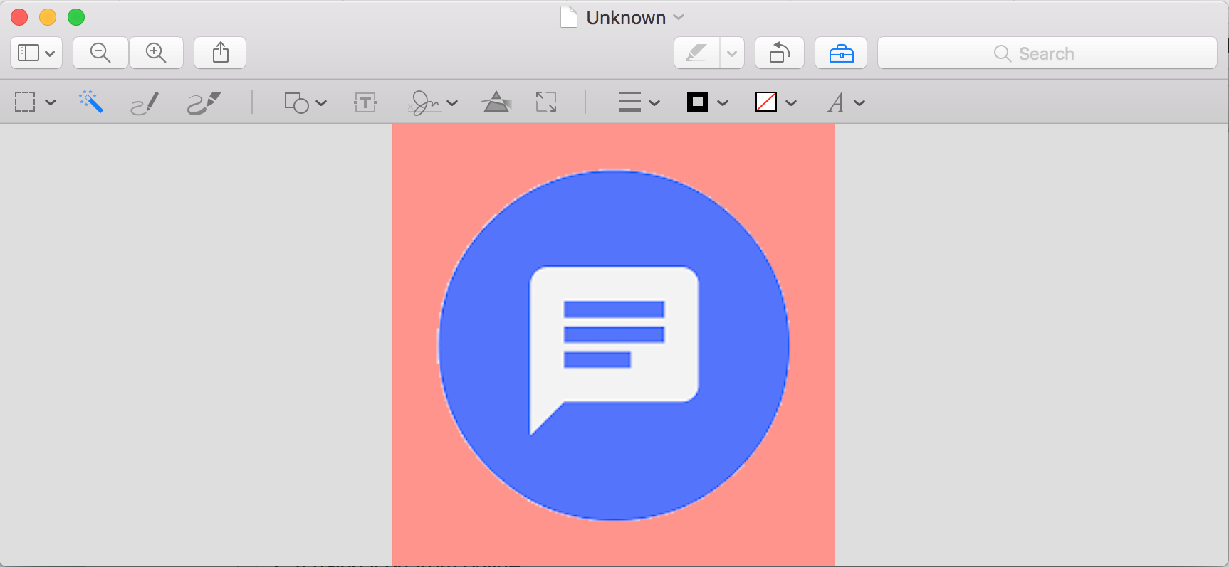1229x567 pixels.
Task: Minimize the Preview window
Action: [48, 17]
